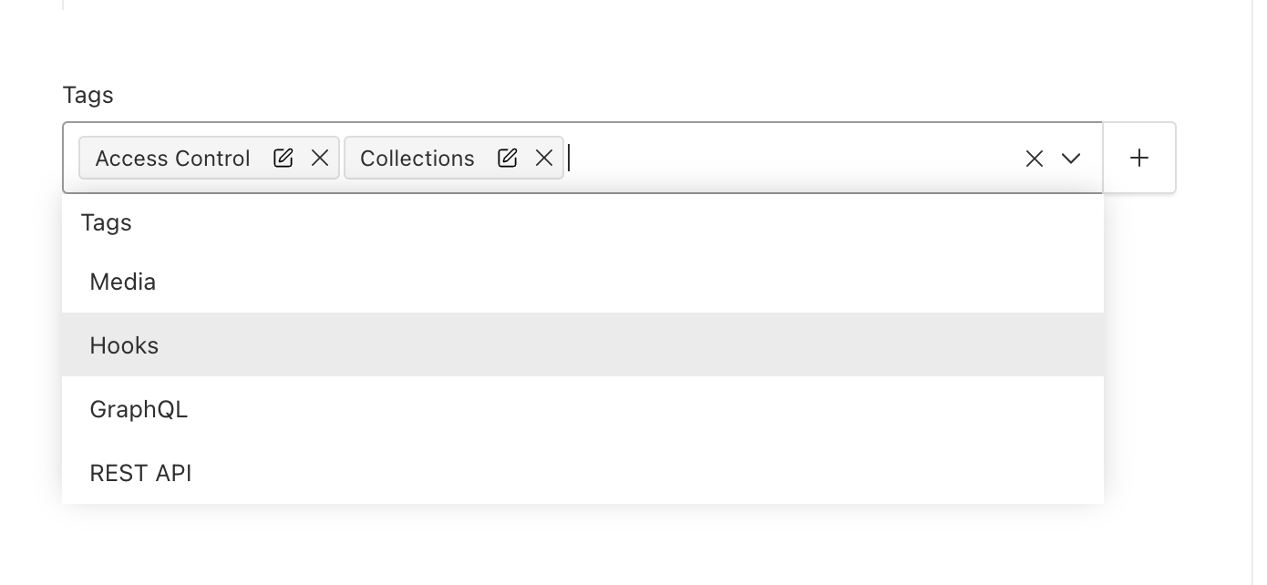Remove the Access Control tag
The width and height of the screenshot is (1267, 585).
pyautogui.click(x=320, y=159)
